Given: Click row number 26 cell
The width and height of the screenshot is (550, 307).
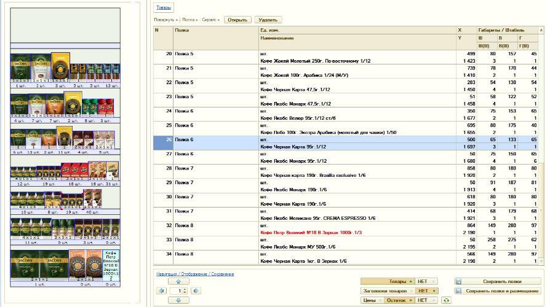Looking at the screenshot, I should click(x=164, y=143).
